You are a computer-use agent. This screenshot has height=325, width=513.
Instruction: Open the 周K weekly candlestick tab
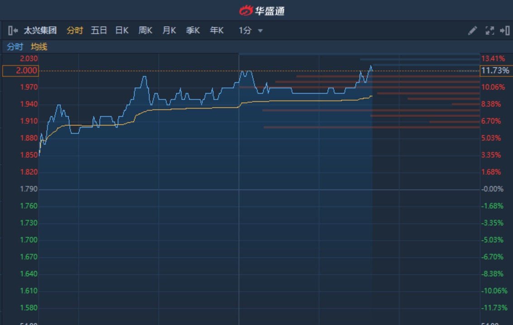(x=145, y=31)
